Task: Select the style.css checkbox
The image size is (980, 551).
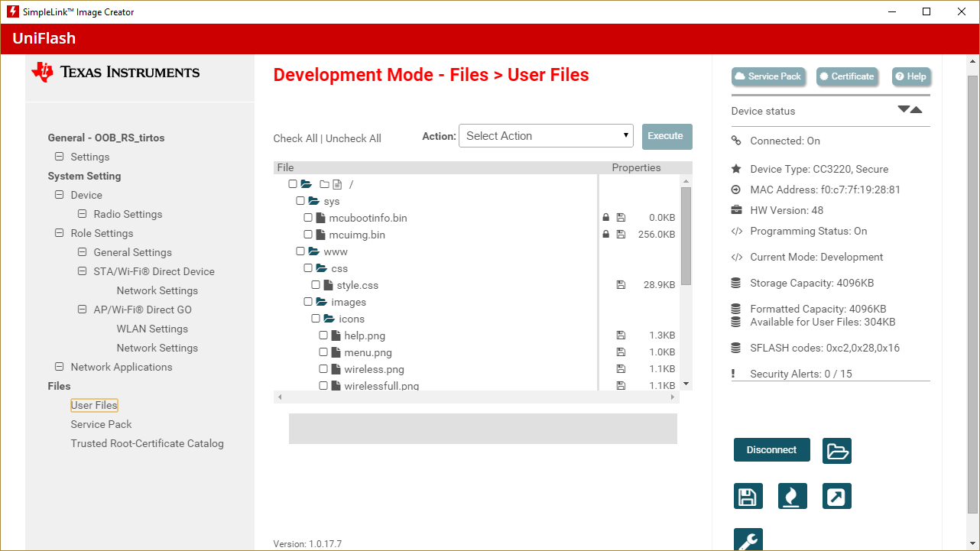Action: [x=316, y=285]
